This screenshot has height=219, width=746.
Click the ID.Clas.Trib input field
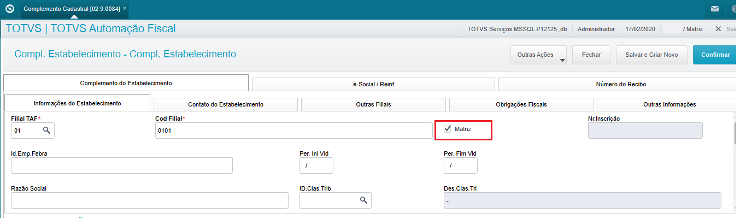[336, 200]
